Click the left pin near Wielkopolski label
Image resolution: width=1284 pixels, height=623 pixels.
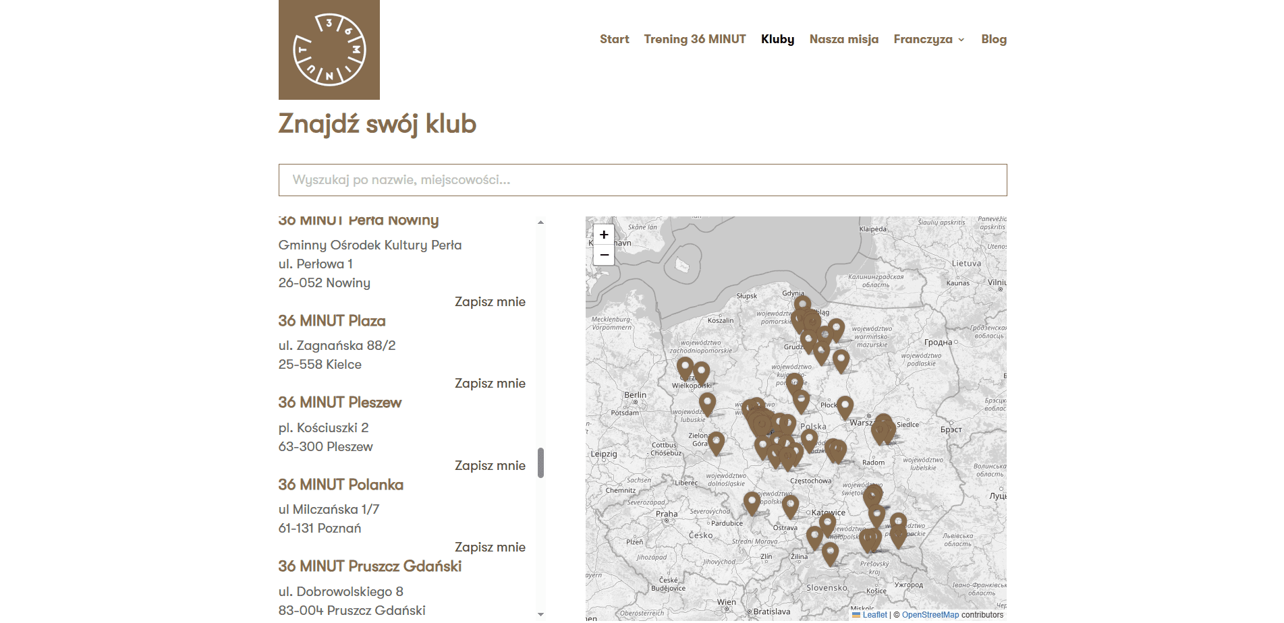point(685,367)
